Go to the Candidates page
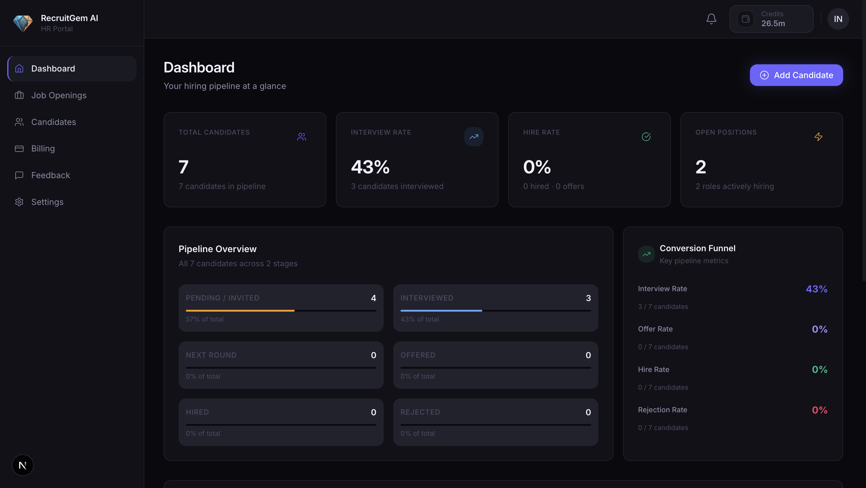This screenshot has width=866, height=488. click(x=54, y=122)
